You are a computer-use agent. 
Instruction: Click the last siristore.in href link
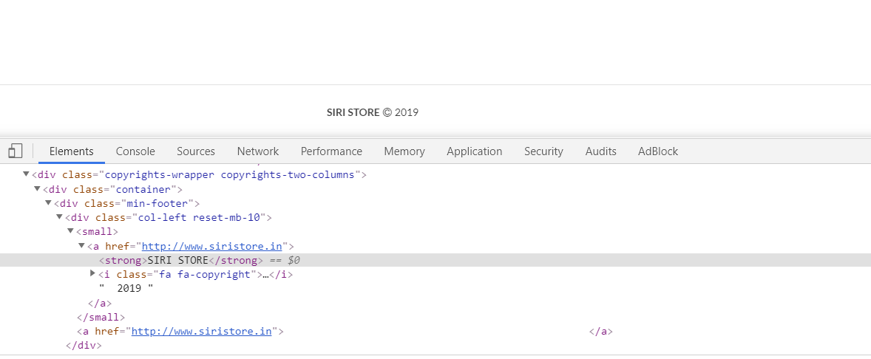(x=201, y=332)
